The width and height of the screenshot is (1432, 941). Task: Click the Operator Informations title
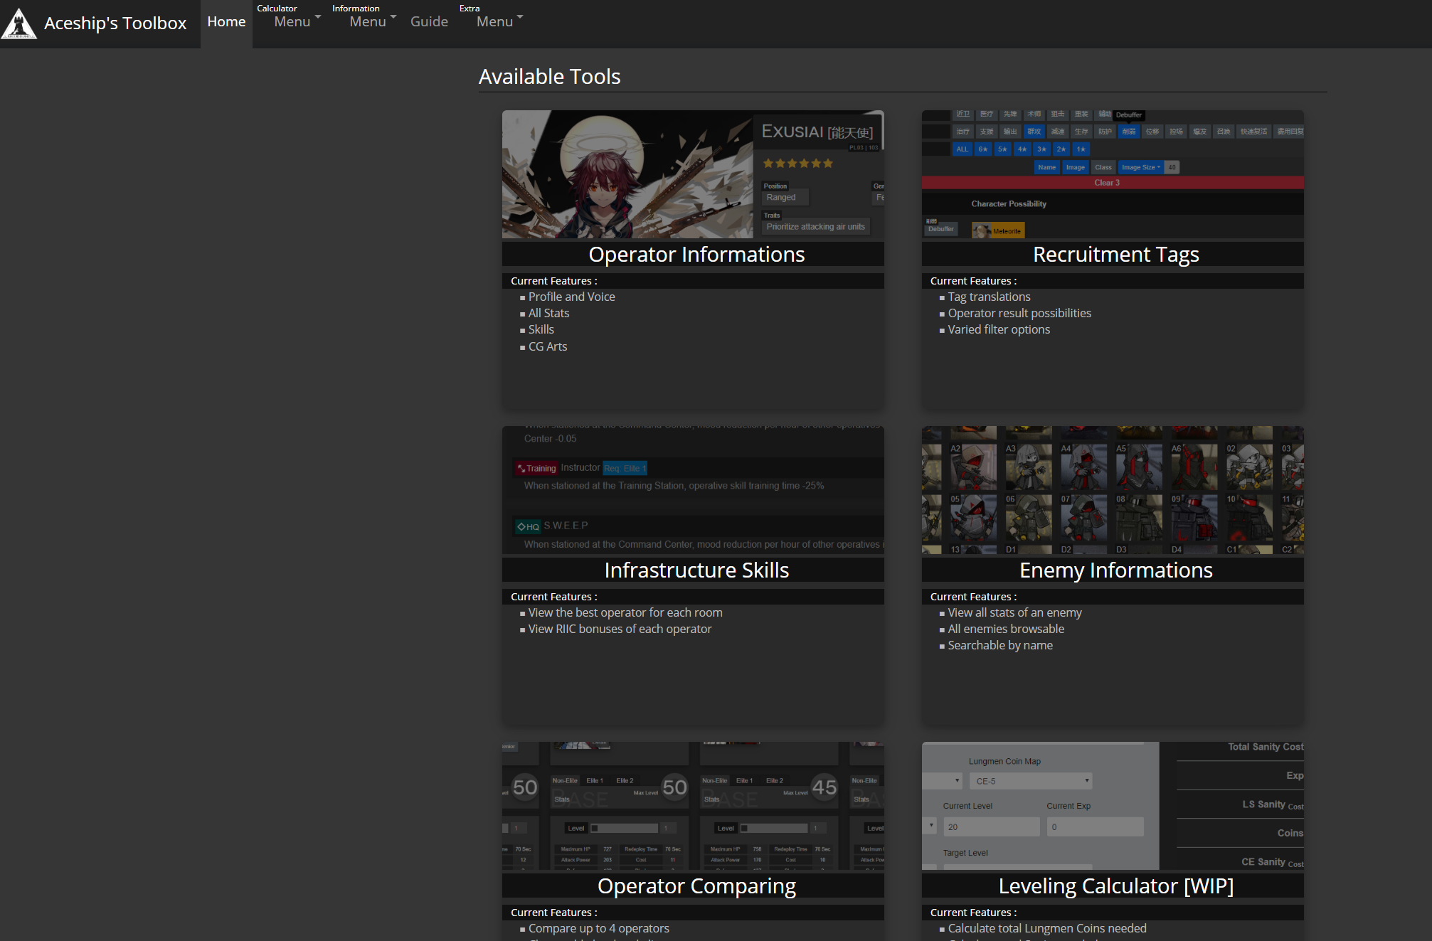tap(696, 254)
